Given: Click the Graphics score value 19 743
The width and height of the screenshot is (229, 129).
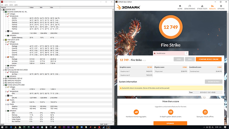Looking at the screenshot, I should 149,67.
